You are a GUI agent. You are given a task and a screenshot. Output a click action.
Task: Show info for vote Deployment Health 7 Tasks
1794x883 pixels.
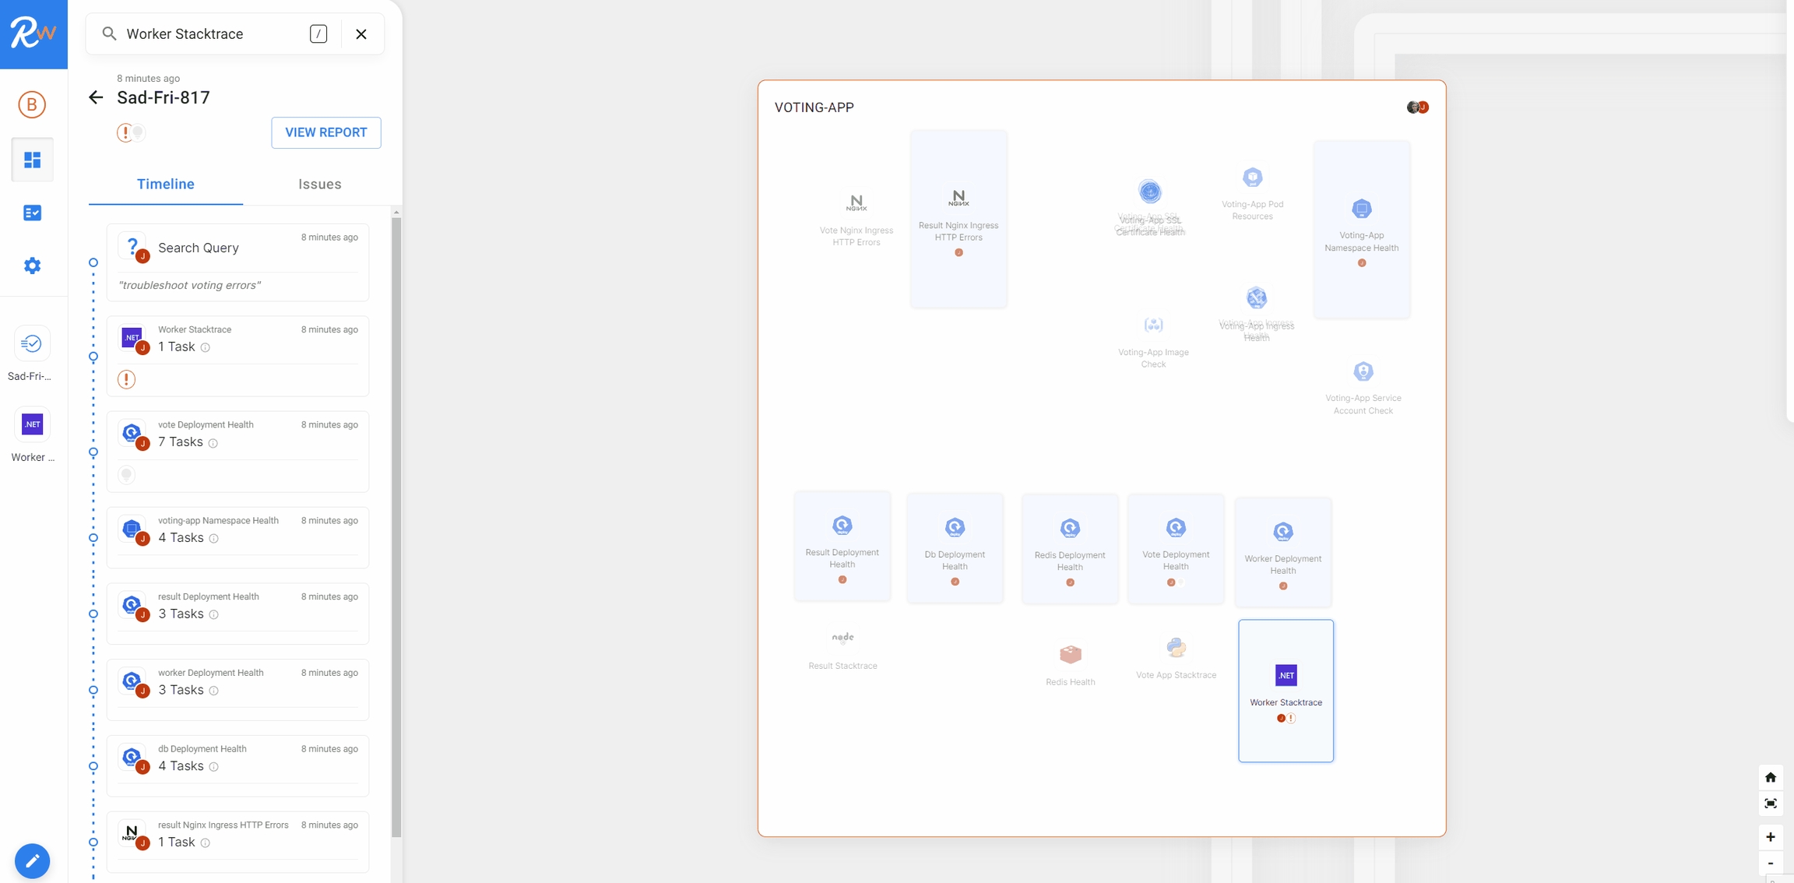[213, 443]
